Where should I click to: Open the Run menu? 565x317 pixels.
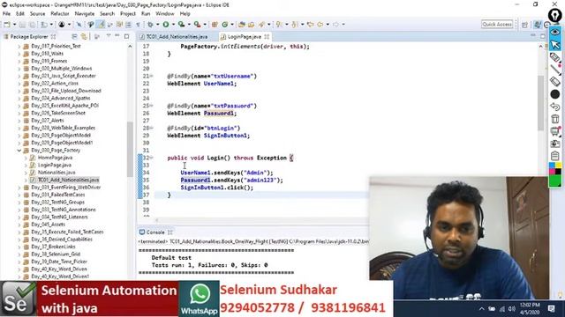tap(146, 14)
